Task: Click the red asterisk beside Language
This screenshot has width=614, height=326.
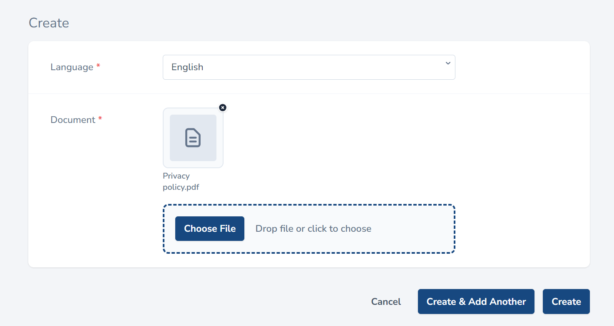Action: [x=98, y=66]
